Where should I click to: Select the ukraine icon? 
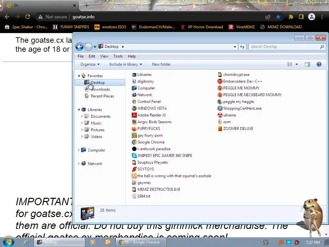tap(220, 115)
